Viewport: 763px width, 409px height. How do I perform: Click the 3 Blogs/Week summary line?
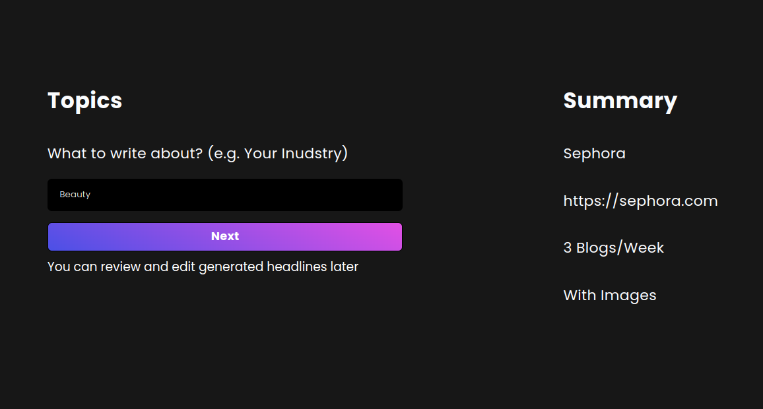point(613,248)
